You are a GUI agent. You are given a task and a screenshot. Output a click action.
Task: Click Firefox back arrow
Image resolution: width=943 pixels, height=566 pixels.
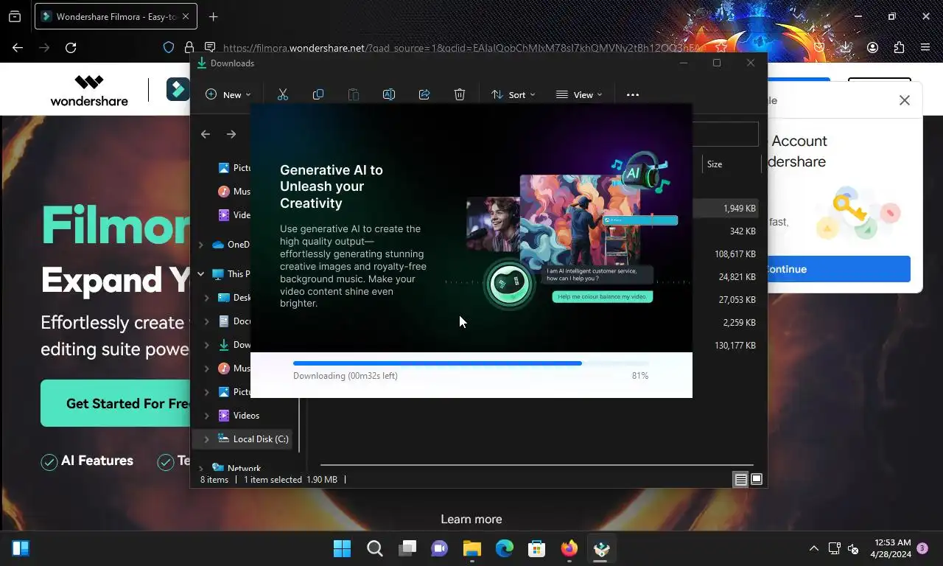(18, 47)
